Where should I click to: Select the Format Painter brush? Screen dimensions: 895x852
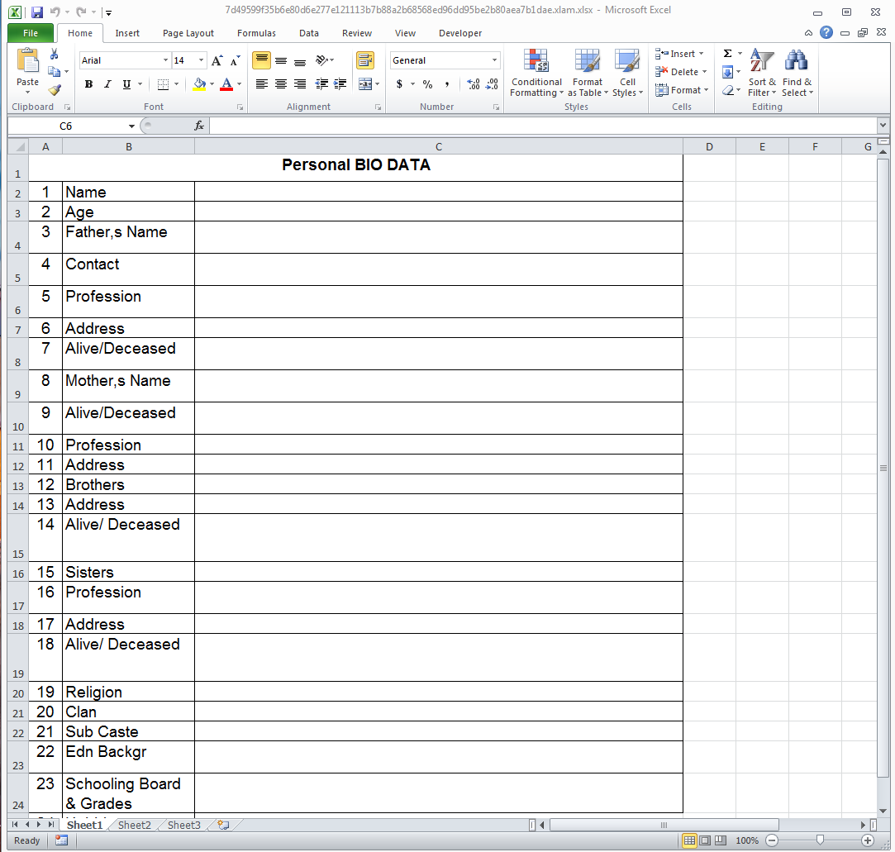tap(55, 89)
